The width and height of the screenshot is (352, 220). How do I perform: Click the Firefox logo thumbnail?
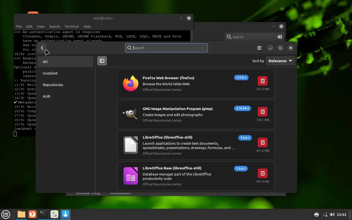(131, 83)
